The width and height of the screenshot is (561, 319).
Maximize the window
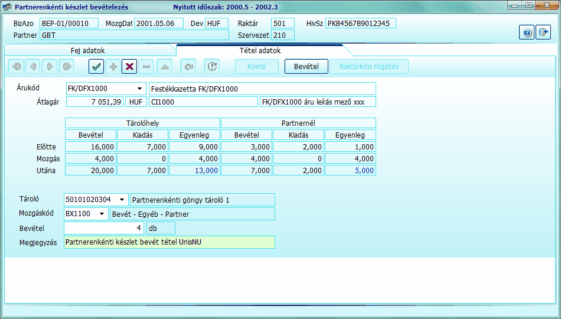point(529,6)
